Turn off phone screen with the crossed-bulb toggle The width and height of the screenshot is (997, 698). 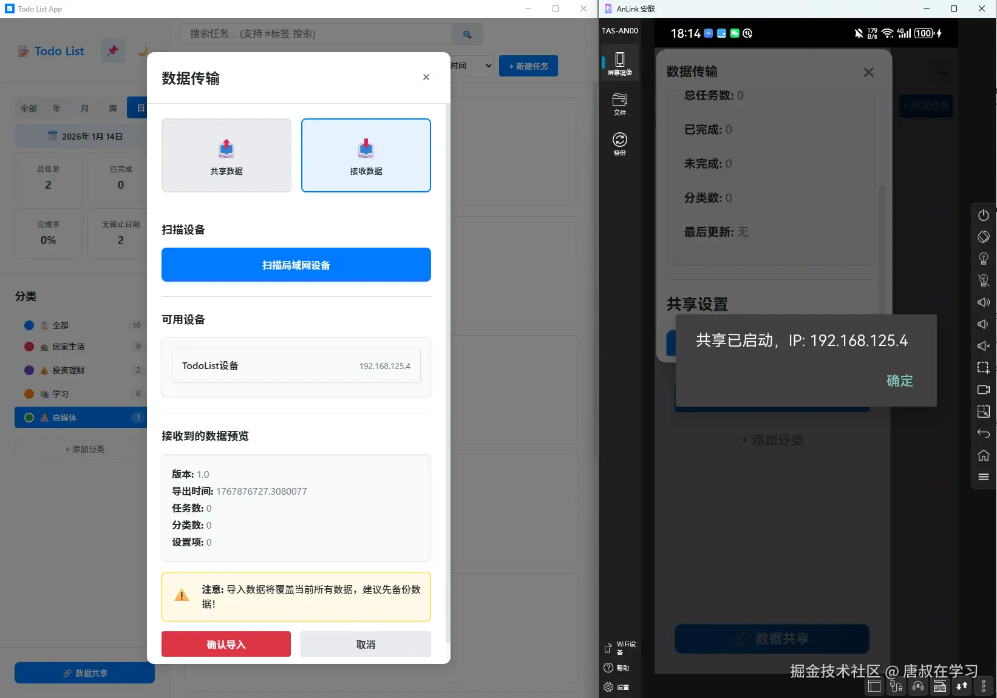984,280
